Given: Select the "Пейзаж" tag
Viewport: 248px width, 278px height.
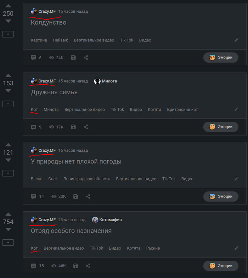Looking at the screenshot, I should click(60, 40).
